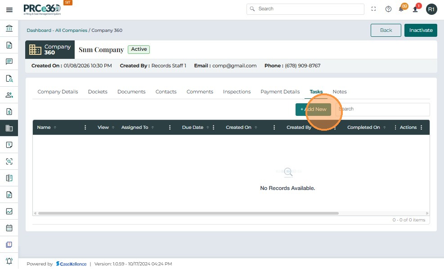444x269 pixels.
Task: Click the horizontal scrollbar thumb
Action: click(x=188, y=213)
